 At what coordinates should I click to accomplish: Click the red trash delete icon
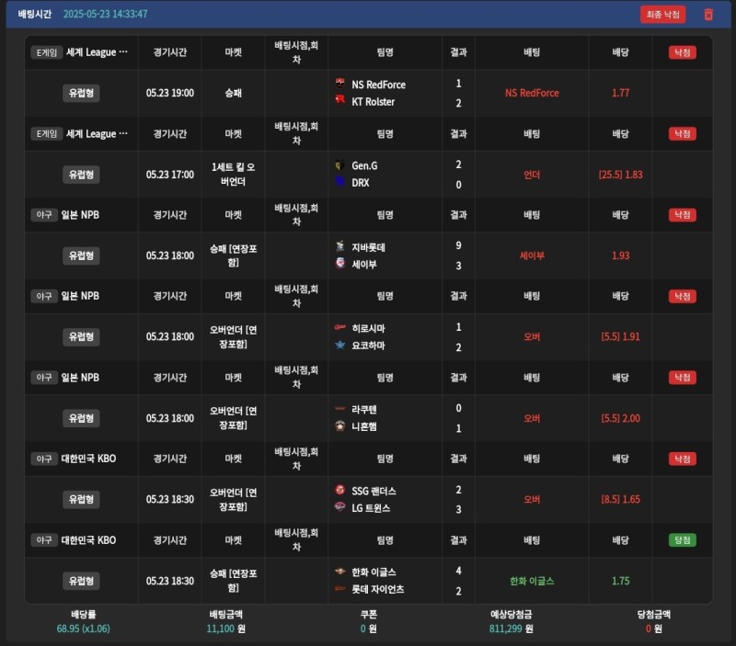click(x=708, y=14)
